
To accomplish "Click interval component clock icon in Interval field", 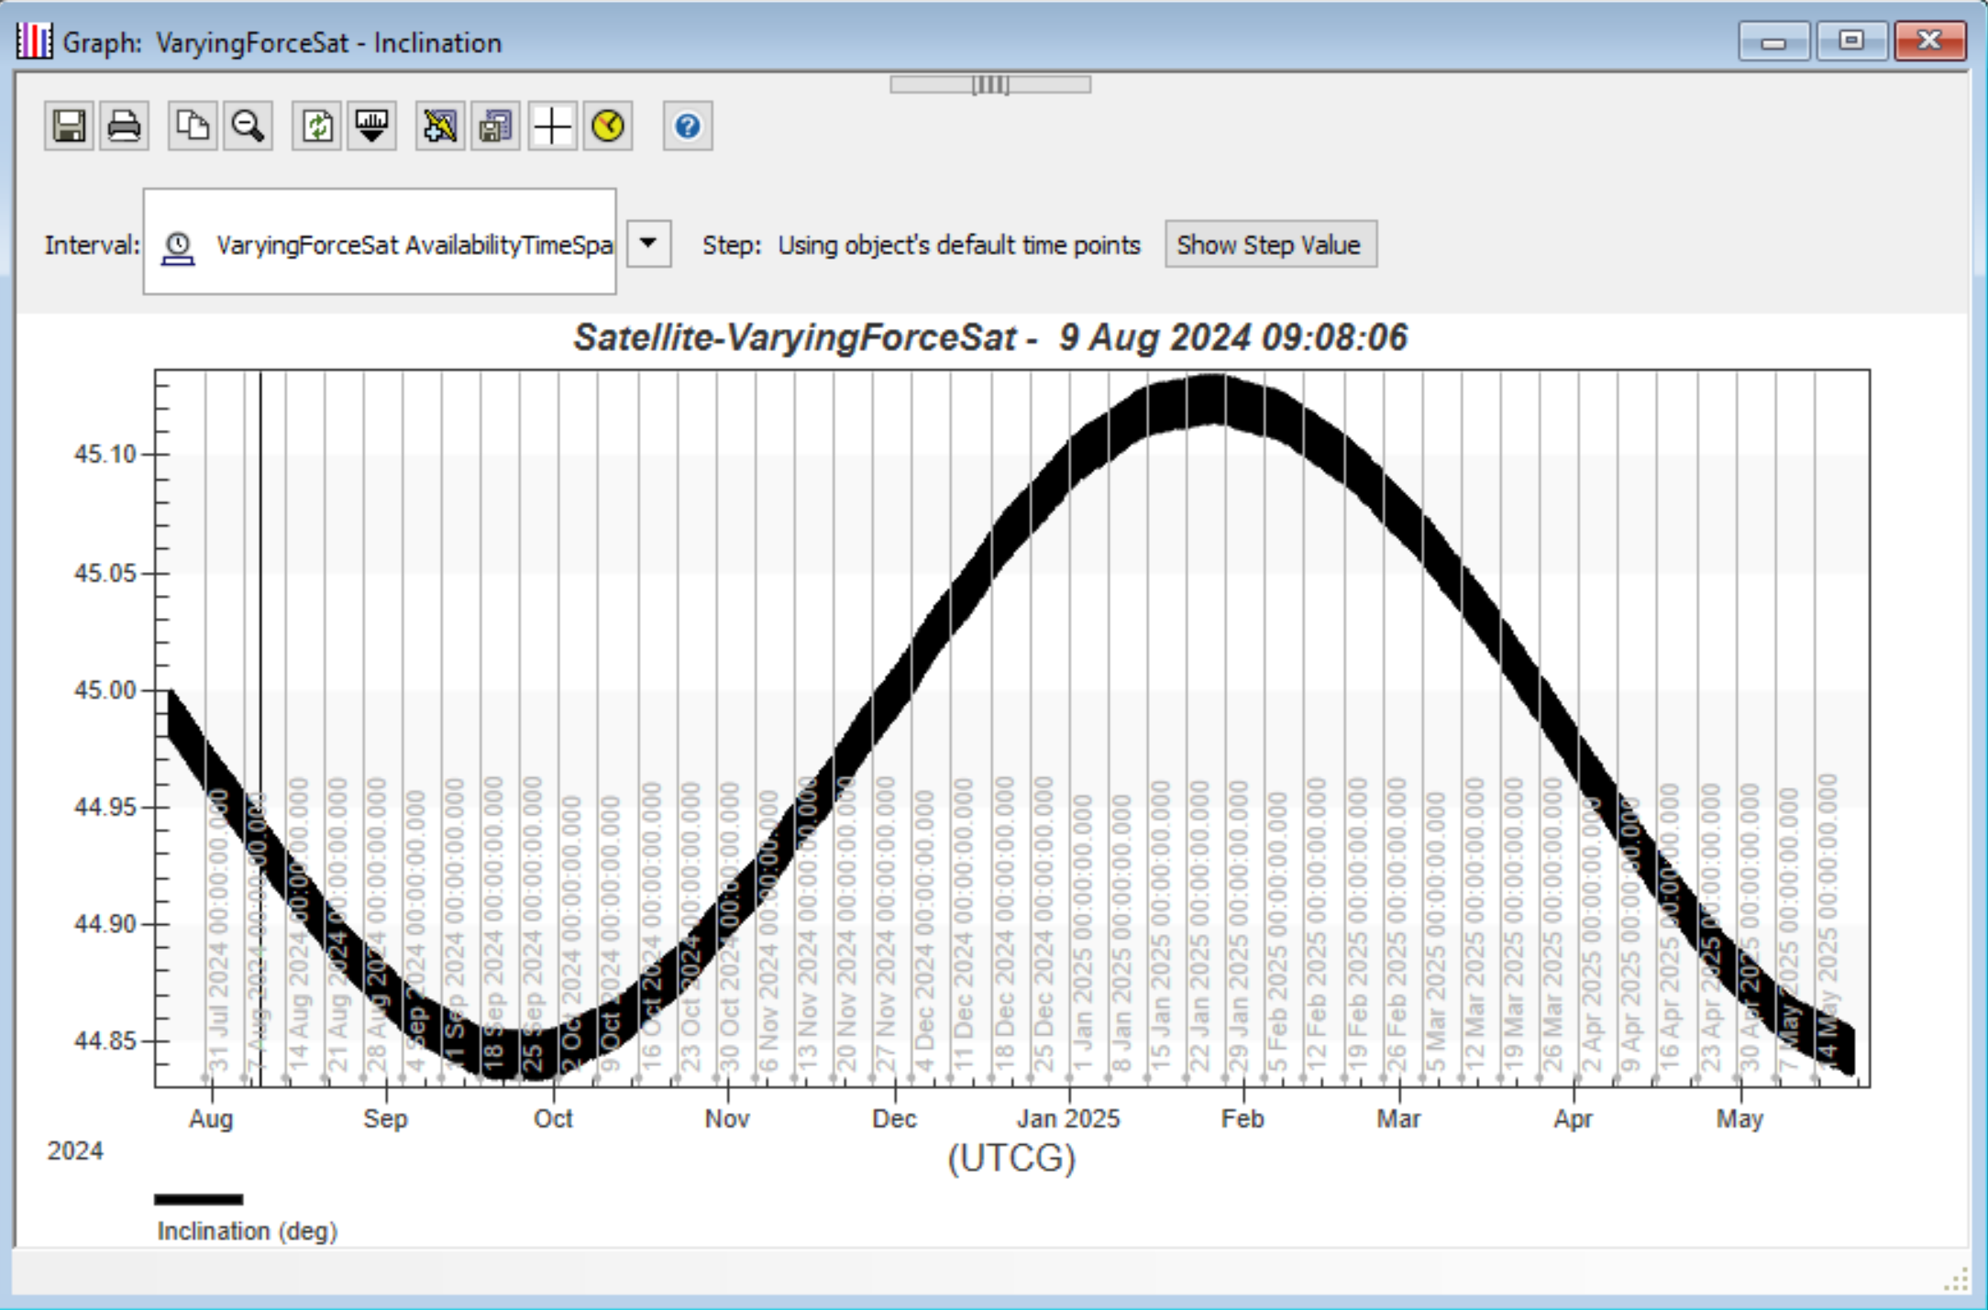I will [x=177, y=248].
